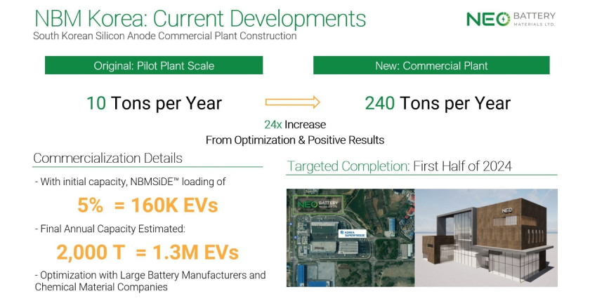Viewport: 590px width, 303px height.
Task: Click the 'Original: Pilot Plant Scale' banner
Action: pyautogui.click(x=154, y=65)
